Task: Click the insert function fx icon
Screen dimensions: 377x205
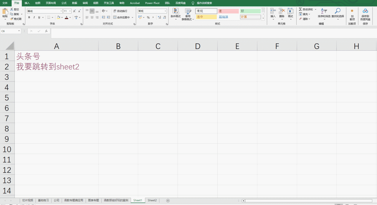Action: pyautogui.click(x=46, y=31)
